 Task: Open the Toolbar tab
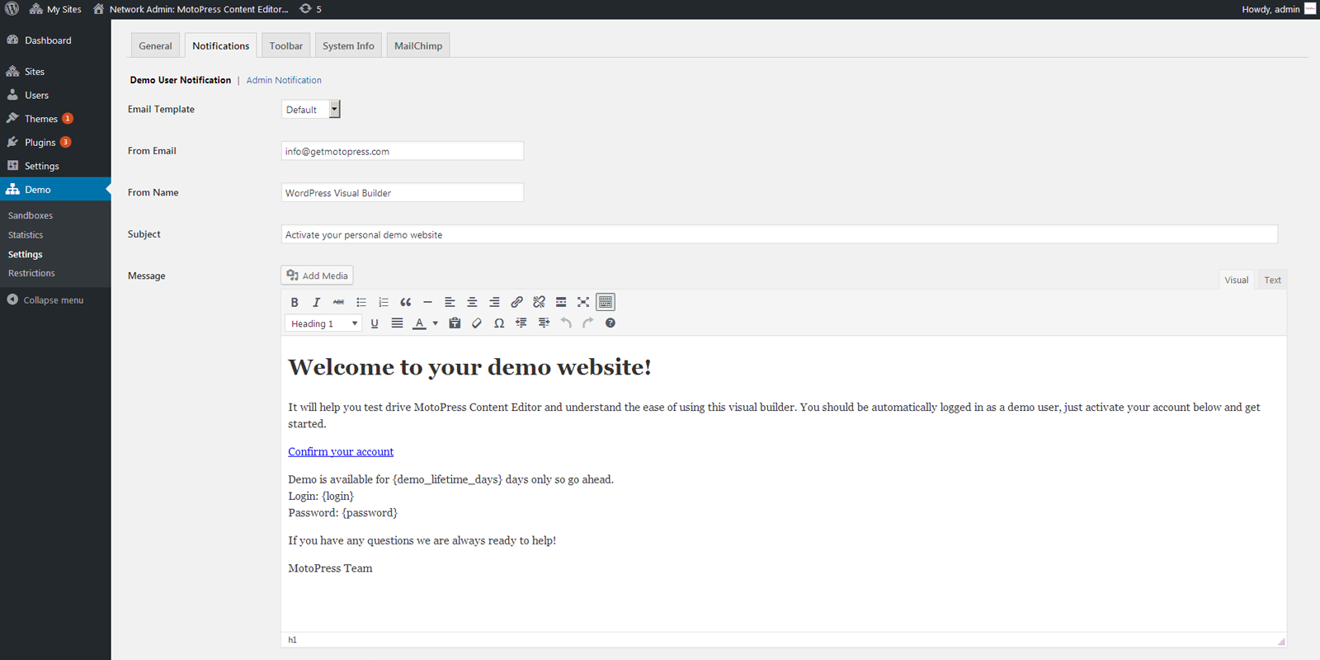286,45
